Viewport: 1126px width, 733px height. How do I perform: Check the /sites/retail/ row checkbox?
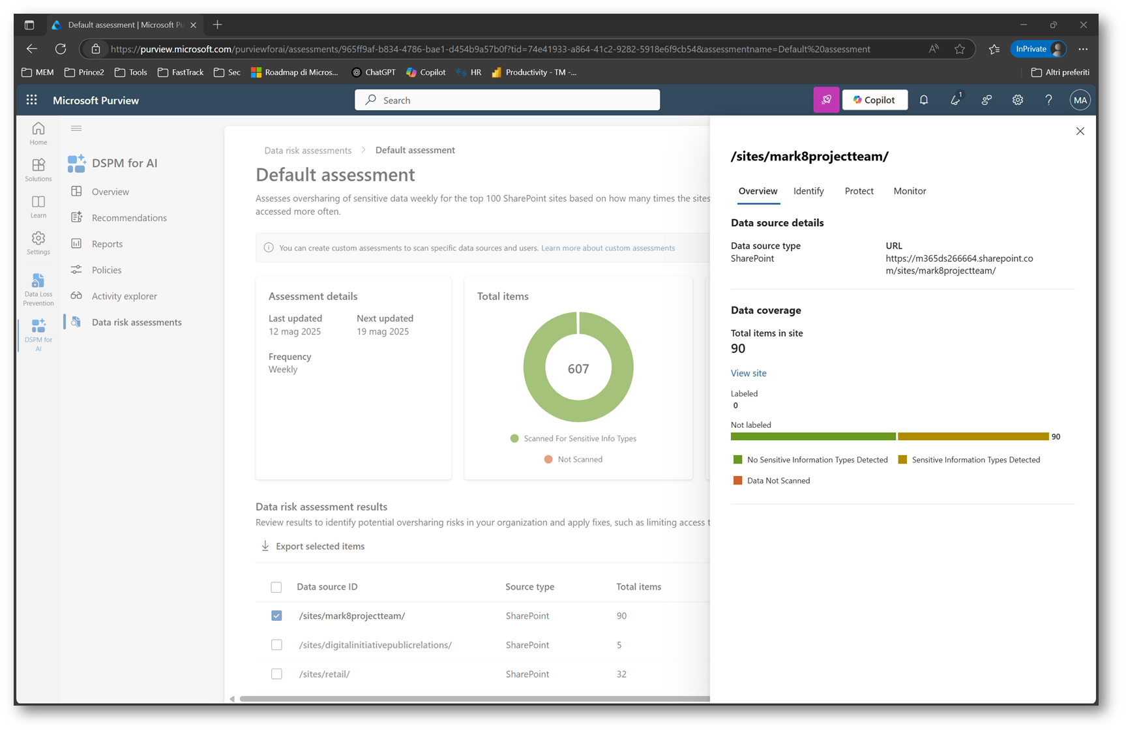coord(276,674)
